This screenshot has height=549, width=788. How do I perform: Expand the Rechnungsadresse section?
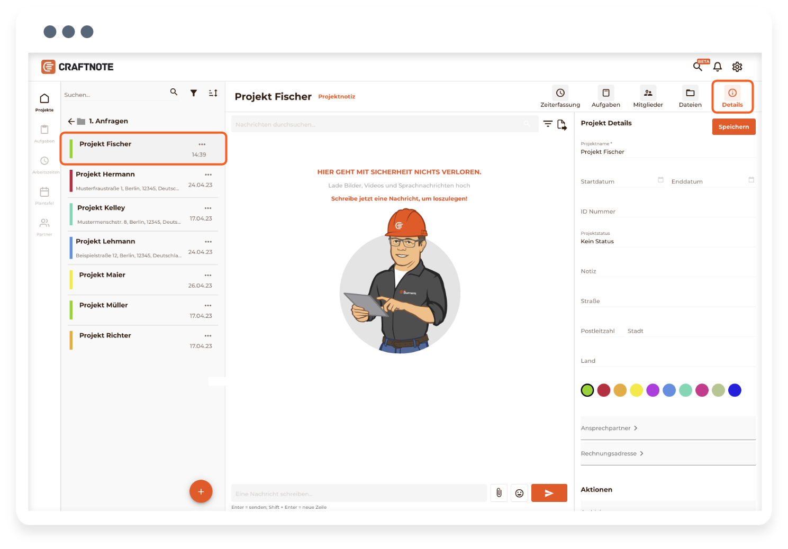(668, 454)
